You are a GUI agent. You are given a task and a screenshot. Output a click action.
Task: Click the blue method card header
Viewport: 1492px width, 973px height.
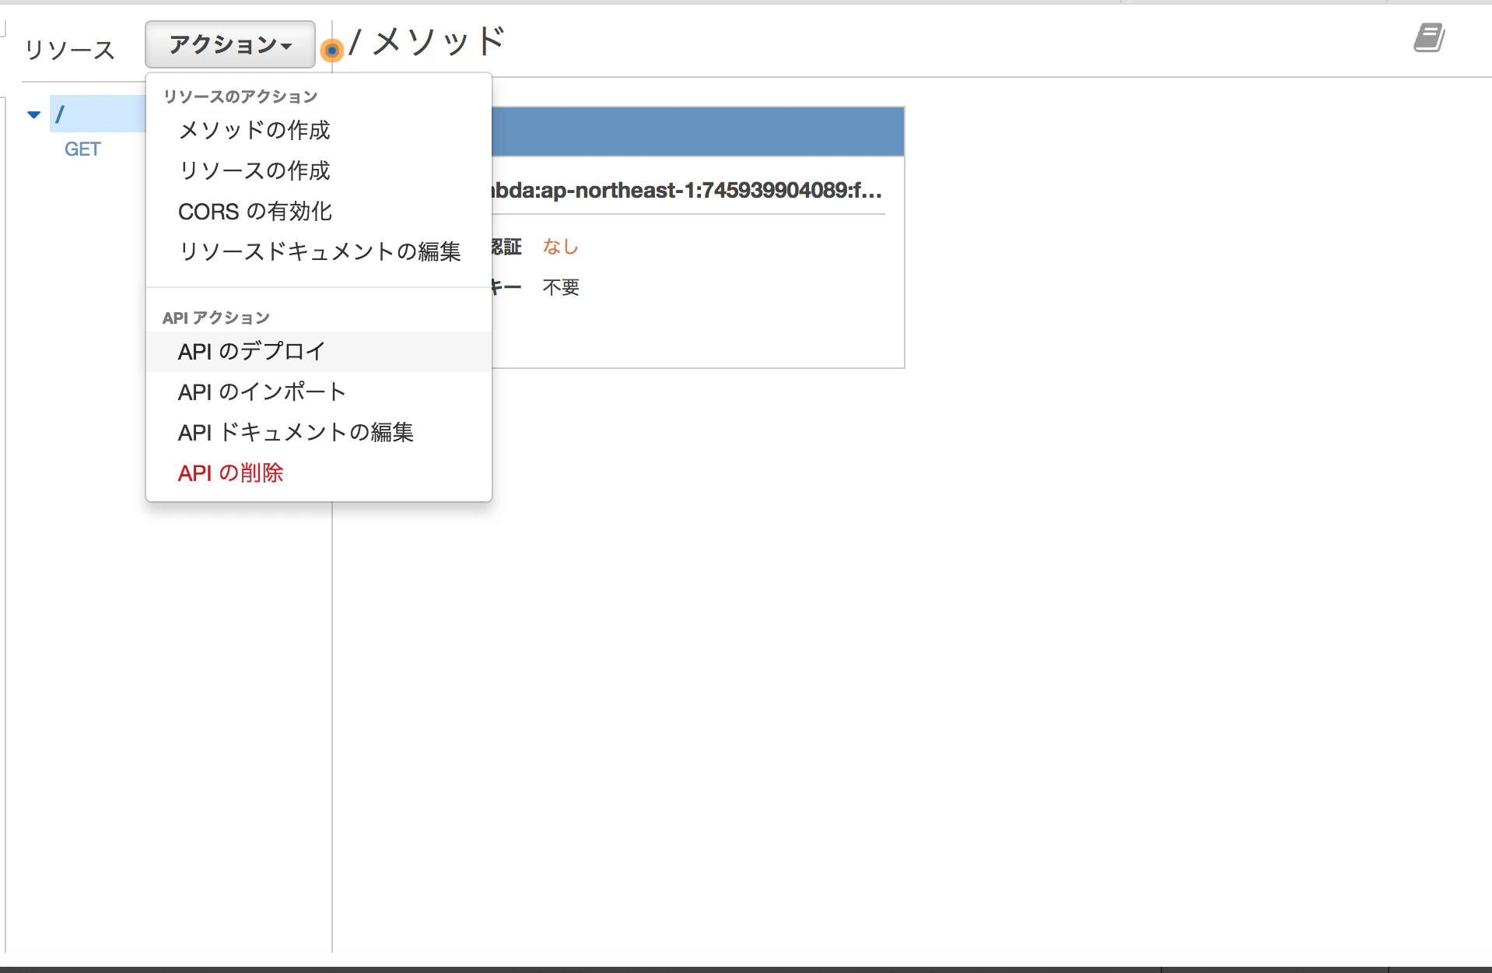[698, 132]
